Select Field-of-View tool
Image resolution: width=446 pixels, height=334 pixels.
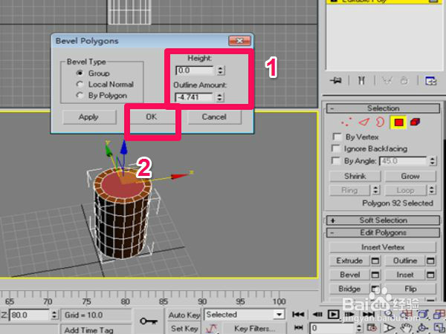pyautogui.click(x=389, y=328)
